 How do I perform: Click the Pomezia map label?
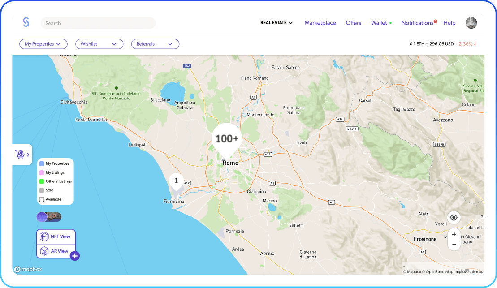(235, 231)
